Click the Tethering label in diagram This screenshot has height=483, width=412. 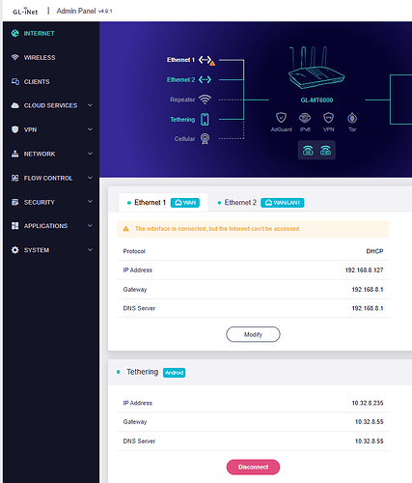(x=182, y=120)
